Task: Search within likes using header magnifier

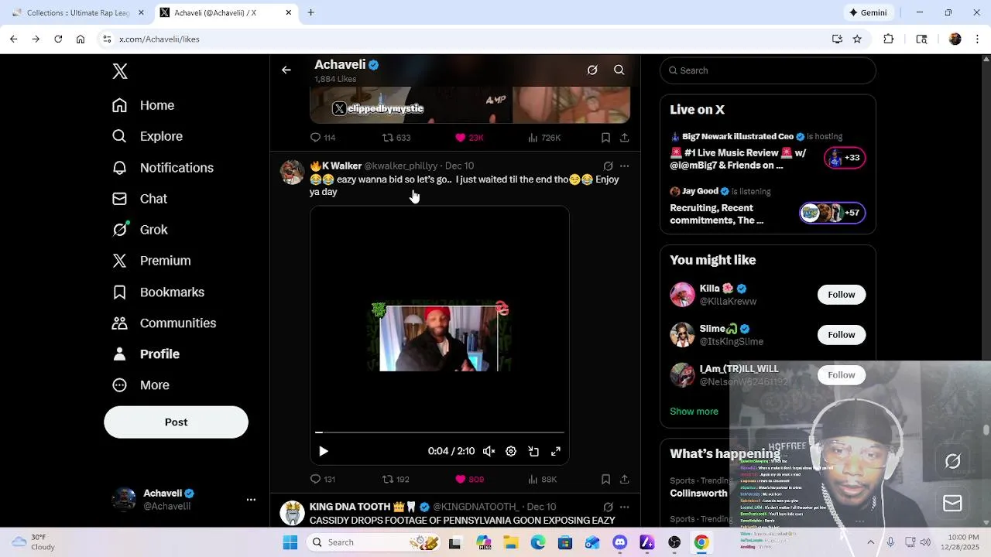Action: (619, 70)
